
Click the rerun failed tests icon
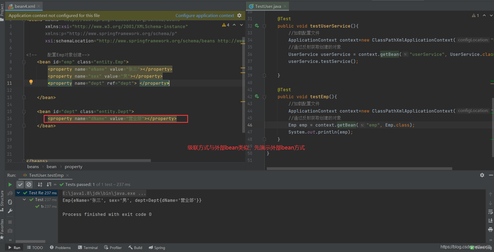click(10, 193)
